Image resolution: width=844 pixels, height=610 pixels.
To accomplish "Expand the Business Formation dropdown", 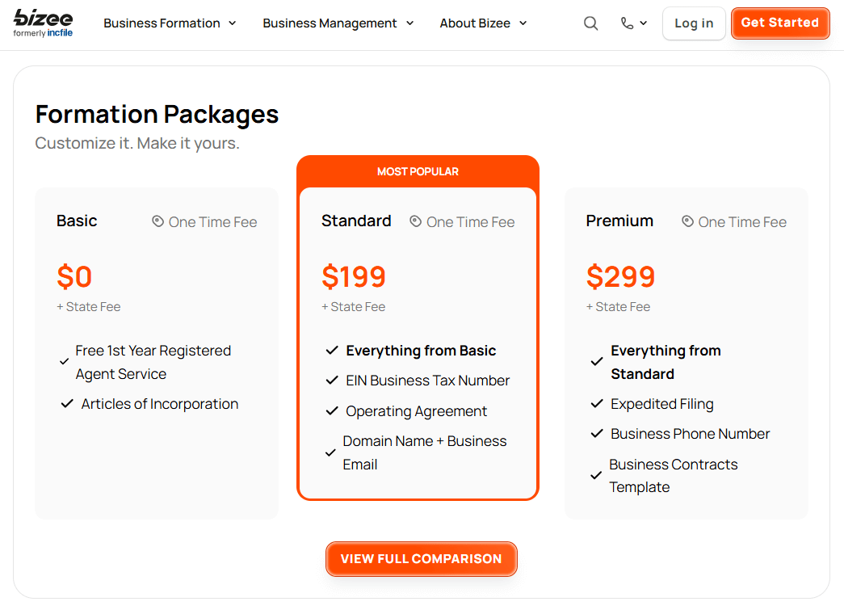I will (x=170, y=23).
